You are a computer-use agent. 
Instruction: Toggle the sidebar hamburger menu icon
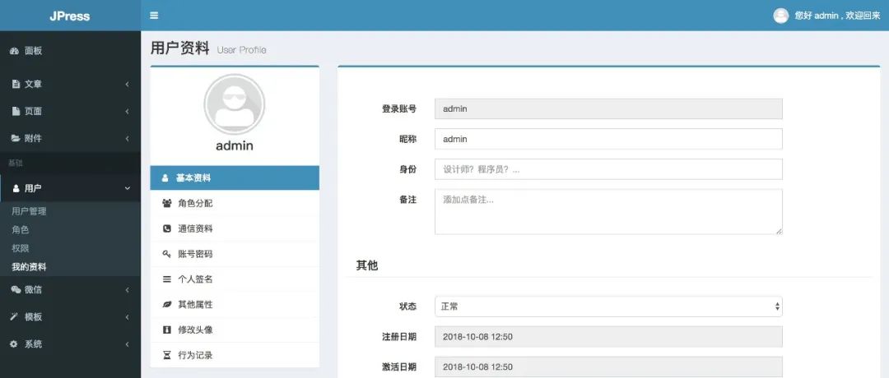(154, 16)
